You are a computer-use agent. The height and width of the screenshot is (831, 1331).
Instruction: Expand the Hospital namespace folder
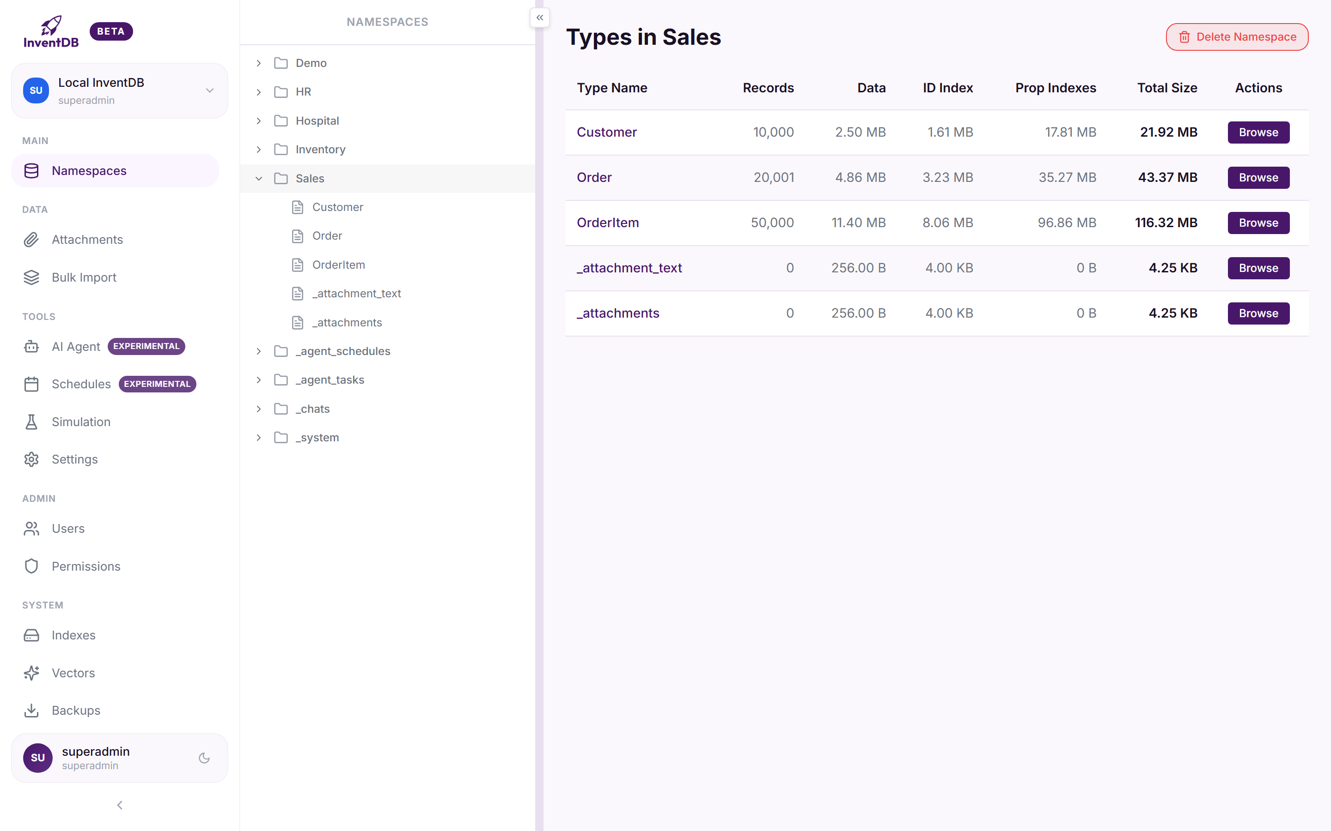pos(259,120)
